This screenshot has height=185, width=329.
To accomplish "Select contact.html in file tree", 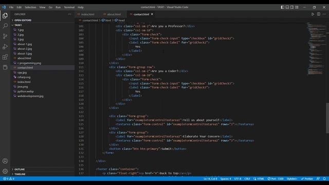I will pyautogui.click(x=25, y=67).
